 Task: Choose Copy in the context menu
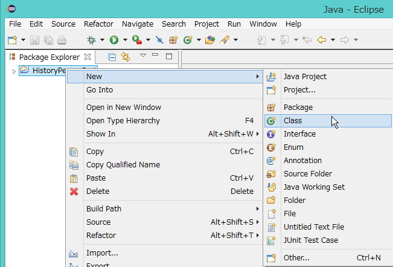point(164,152)
